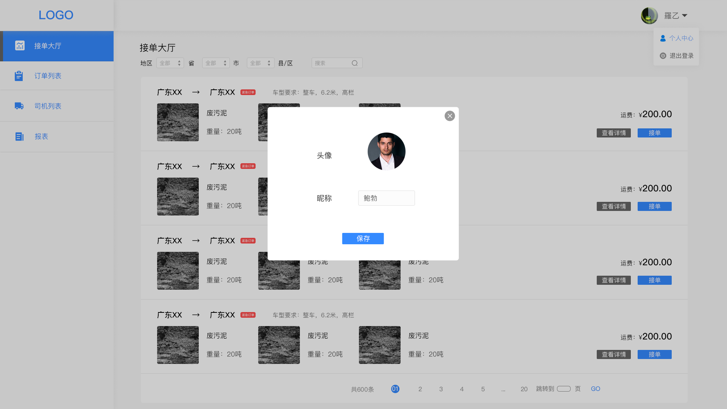Click the LOGO in the sidebar header

[56, 15]
